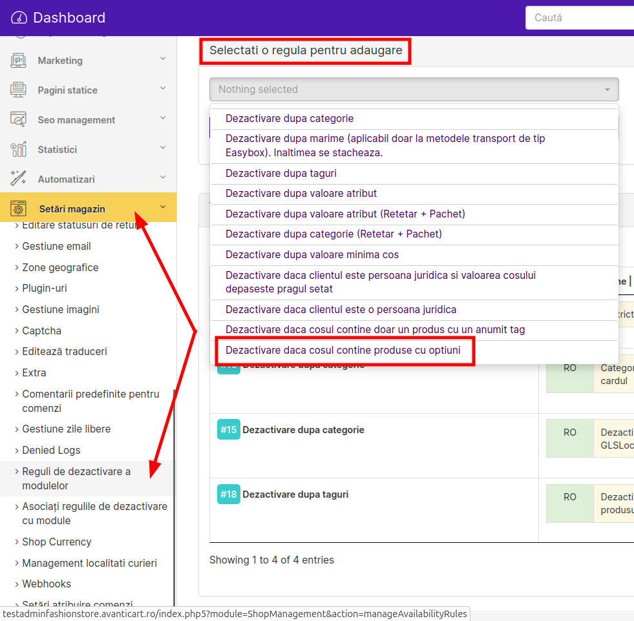Click the Automatizari magic wand icon
Image resolution: width=634 pixels, height=621 pixels.
18,179
